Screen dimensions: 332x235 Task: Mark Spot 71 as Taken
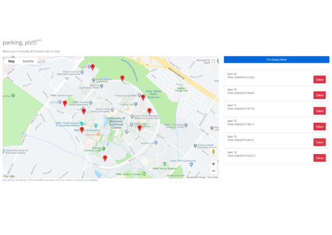(320, 111)
